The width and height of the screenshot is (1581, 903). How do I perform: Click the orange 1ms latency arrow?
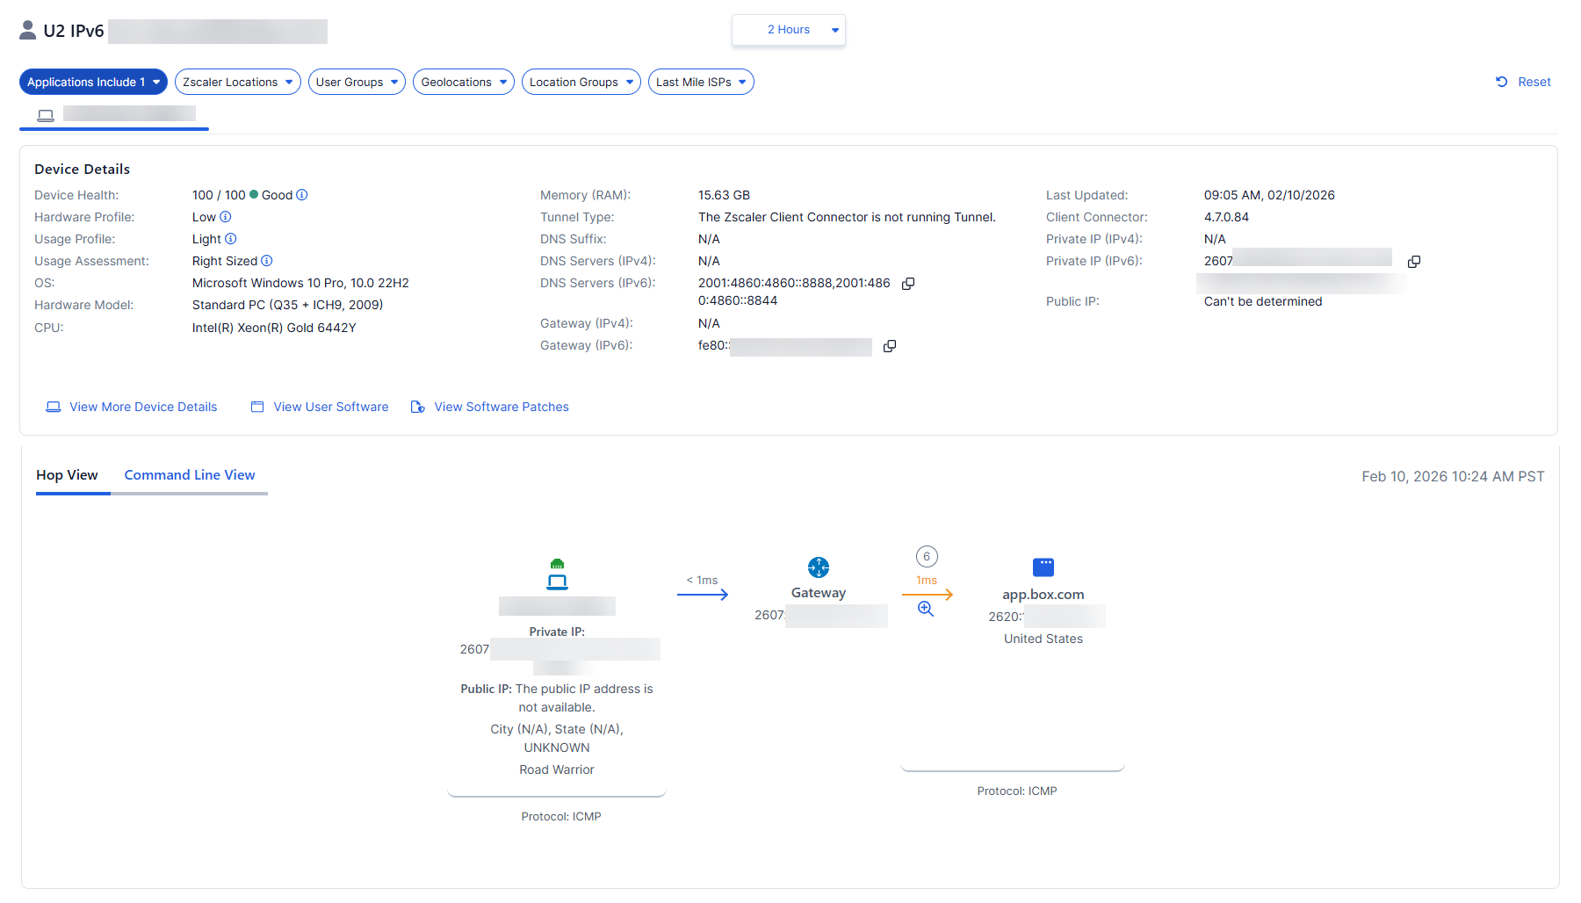tap(928, 595)
